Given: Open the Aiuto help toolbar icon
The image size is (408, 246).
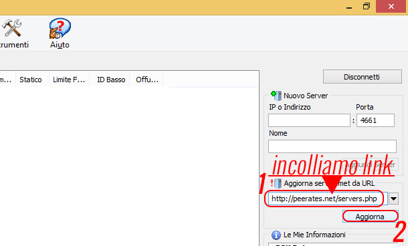Looking at the screenshot, I should [x=60, y=33].
